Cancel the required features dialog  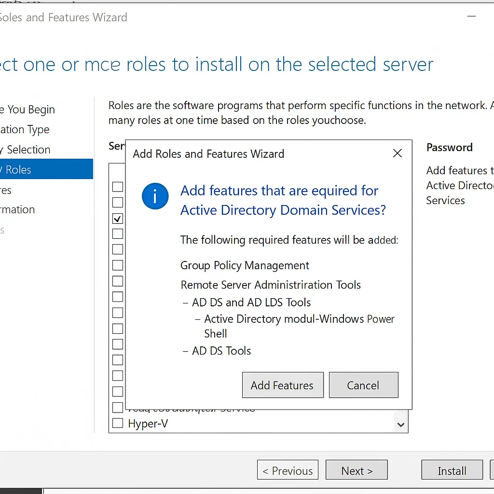pos(364,385)
